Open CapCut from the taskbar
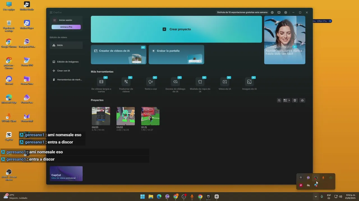This screenshot has width=359, height=201. [x=217, y=197]
